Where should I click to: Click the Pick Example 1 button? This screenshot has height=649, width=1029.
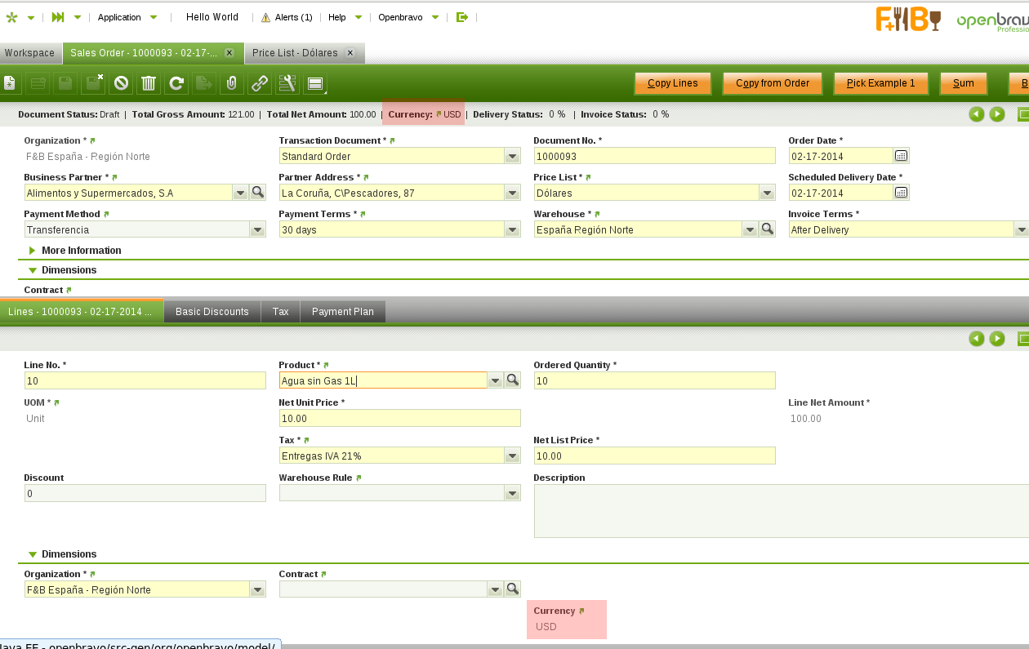pyautogui.click(x=880, y=83)
